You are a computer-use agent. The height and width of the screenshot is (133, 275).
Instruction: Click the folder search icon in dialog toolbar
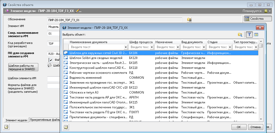point(240,35)
